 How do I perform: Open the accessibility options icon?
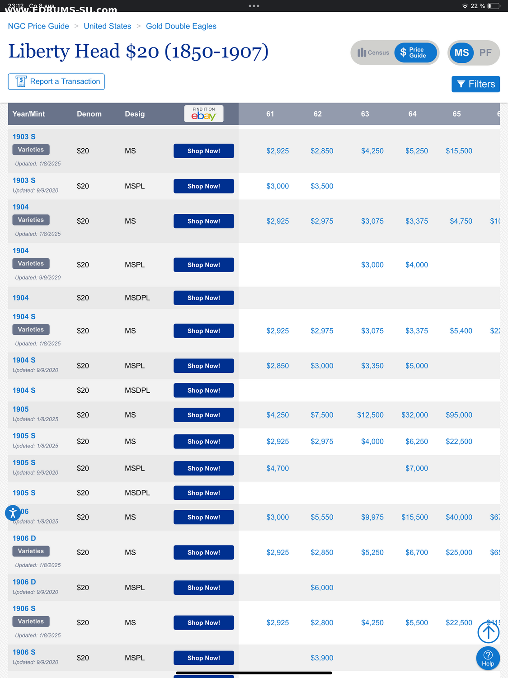(13, 513)
